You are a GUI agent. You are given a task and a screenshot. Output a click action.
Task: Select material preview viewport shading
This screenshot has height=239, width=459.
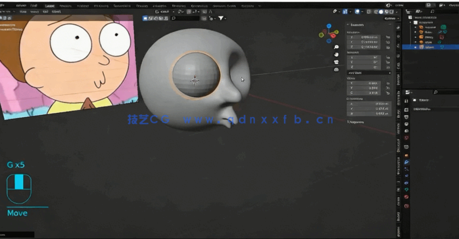coord(387,12)
